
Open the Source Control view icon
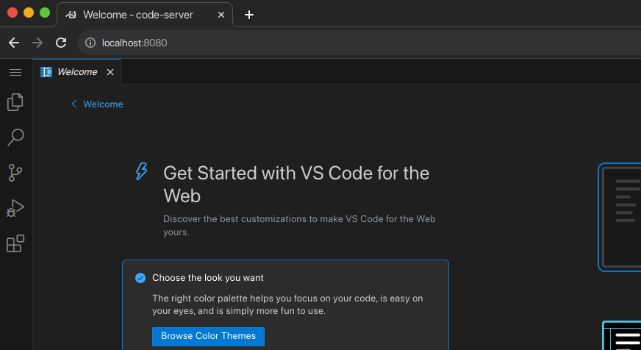pos(15,173)
